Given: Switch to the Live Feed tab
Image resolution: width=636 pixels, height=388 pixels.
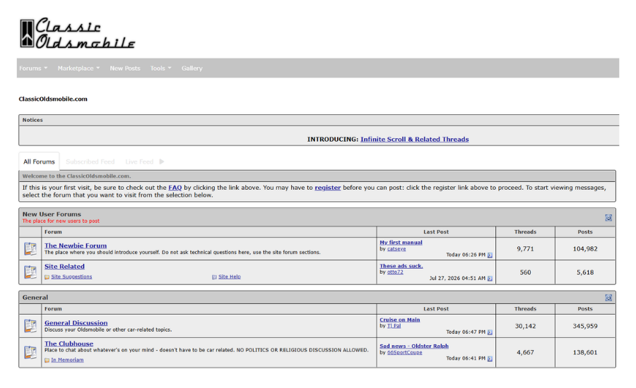Looking at the screenshot, I should pyautogui.click(x=139, y=162).
